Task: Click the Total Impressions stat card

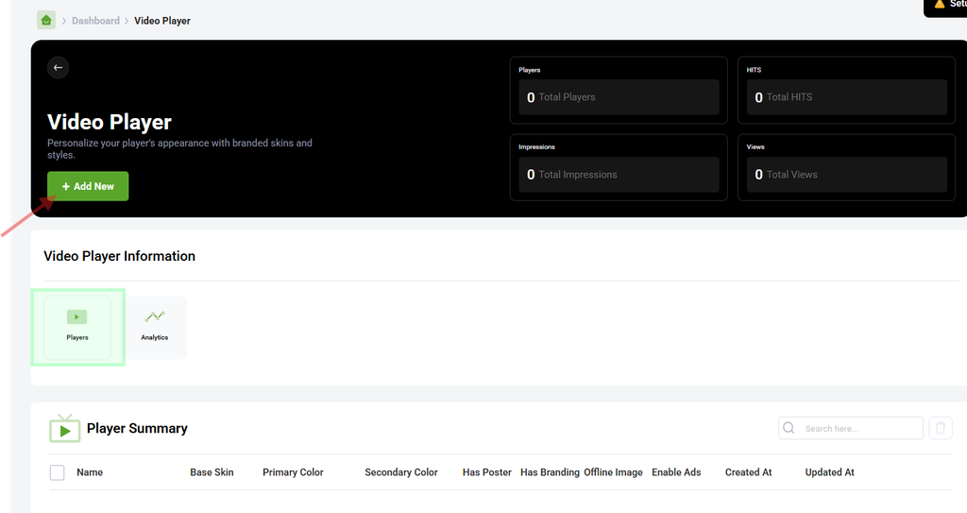Action: tap(619, 167)
